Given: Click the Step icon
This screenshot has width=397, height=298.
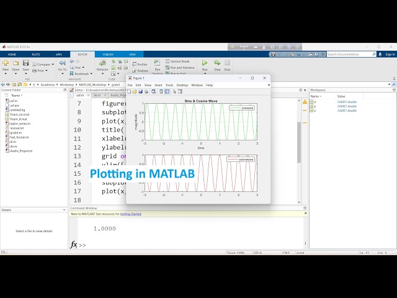Looking at the screenshot, I should (x=217, y=63).
